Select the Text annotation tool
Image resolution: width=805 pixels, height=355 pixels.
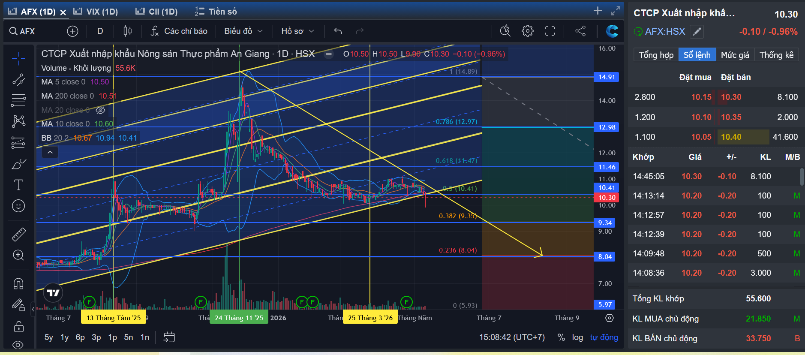pos(18,185)
